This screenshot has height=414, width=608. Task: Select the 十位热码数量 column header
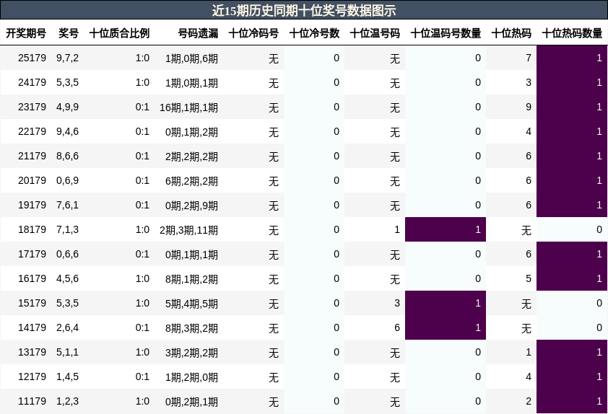click(x=572, y=33)
